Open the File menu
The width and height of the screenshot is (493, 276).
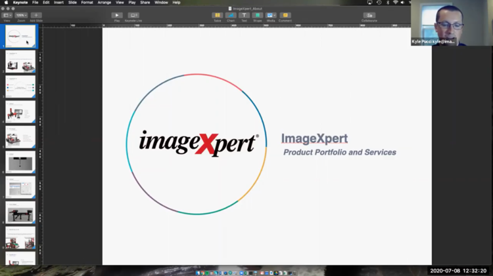coord(35,3)
